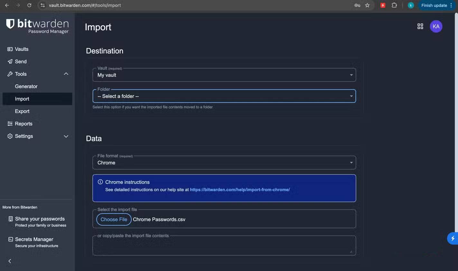This screenshot has height=271, width=458.
Task: Open the Vault destination dropdown
Action: 224,75
